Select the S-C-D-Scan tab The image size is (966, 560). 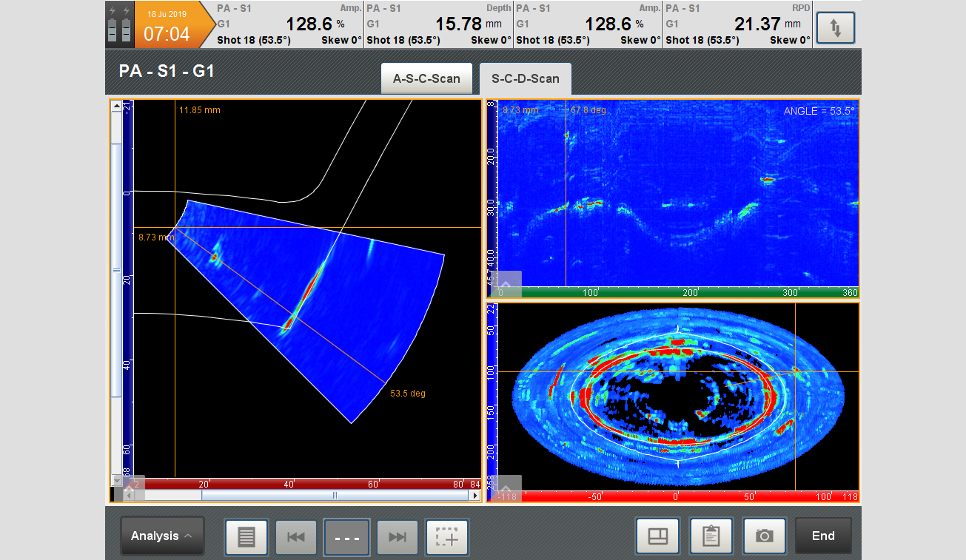tap(525, 78)
